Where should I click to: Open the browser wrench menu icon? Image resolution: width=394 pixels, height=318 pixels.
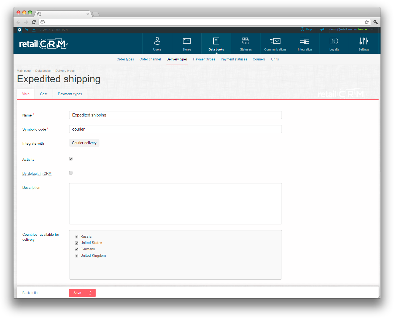(x=376, y=22)
